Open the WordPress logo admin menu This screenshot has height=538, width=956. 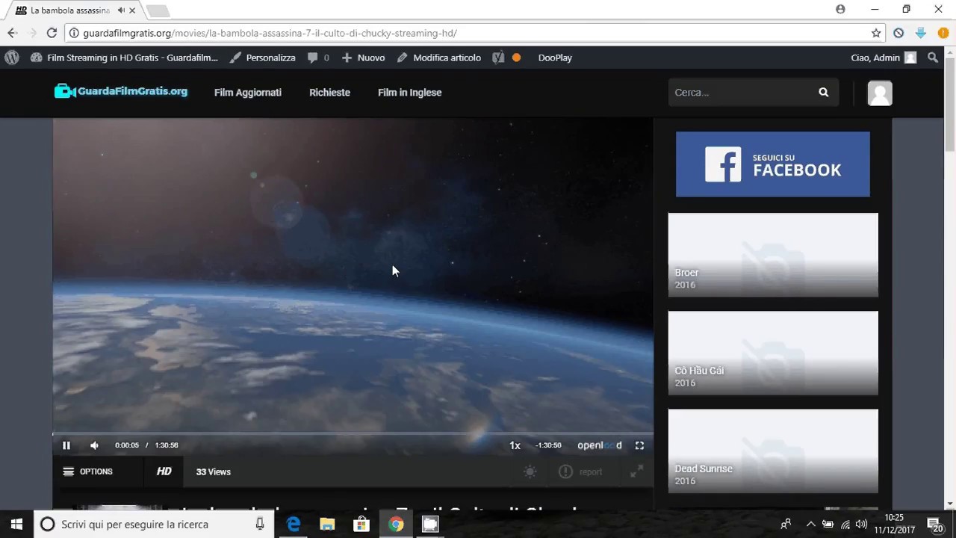coord(12,58)
